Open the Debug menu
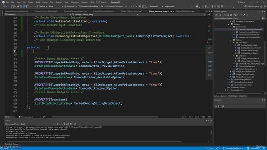 [45, 2]
